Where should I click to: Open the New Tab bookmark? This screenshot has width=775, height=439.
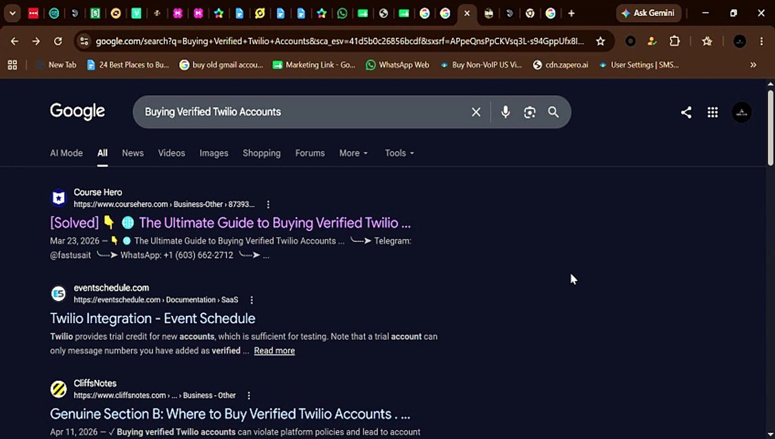(57, 65)
